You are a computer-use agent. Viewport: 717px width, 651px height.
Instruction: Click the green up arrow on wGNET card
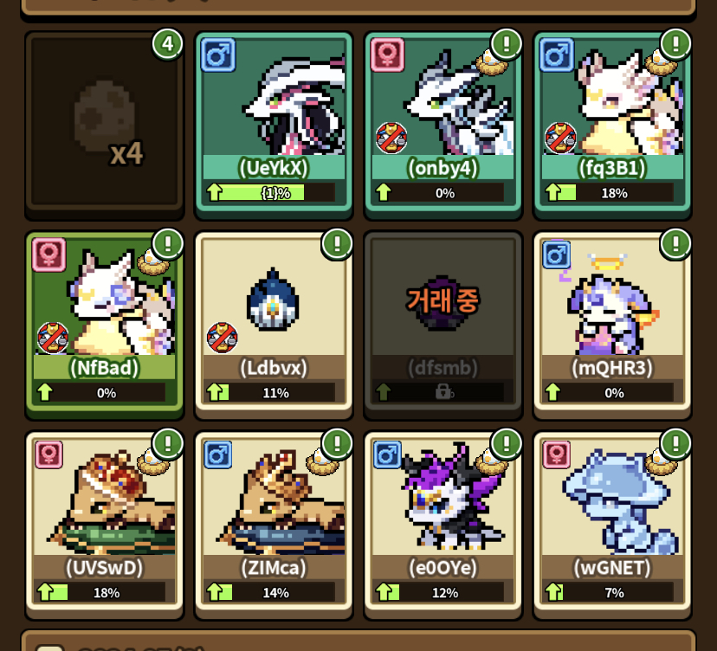coord(553,592)
